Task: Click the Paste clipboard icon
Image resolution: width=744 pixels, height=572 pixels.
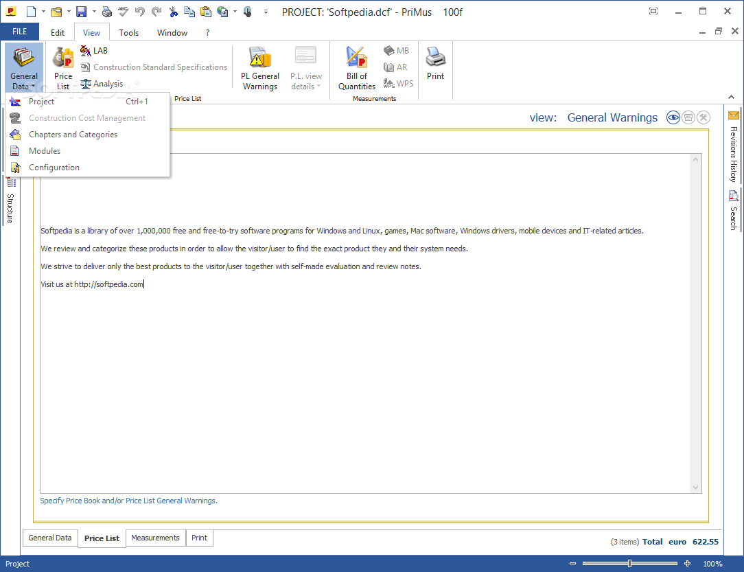Action: pyautogui.click(x=206, y=12)
